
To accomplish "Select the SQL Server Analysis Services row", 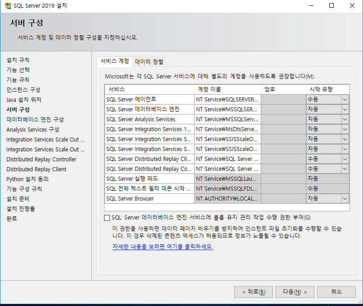I will pos(150,119).
